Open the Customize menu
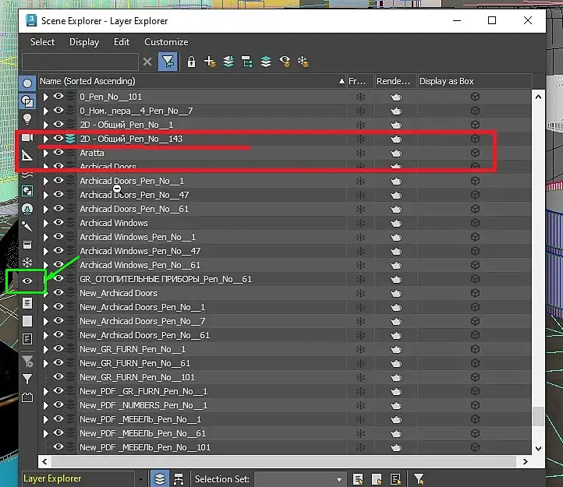 (166, 42)
